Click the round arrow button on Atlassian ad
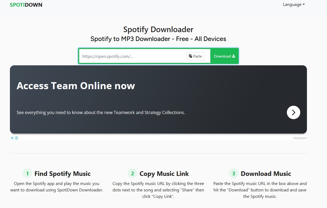 coord(294,112)
